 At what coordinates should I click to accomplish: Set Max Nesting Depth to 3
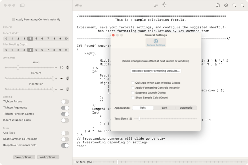coord(24,50)
